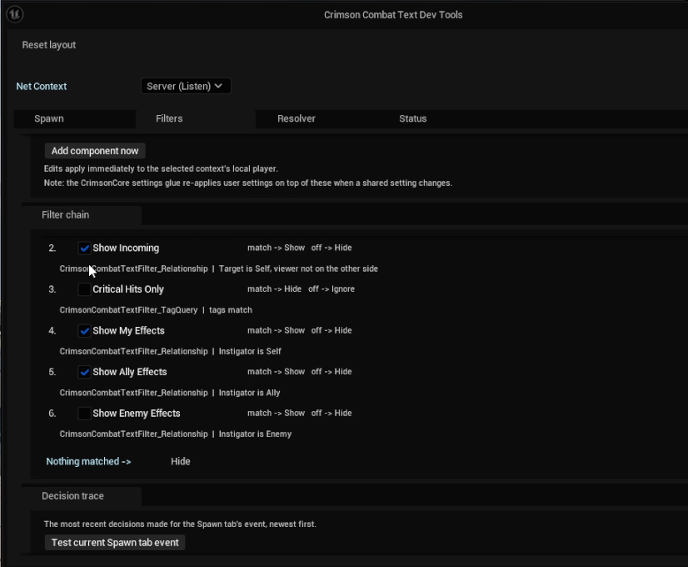The image size is (688, 567).
Task: Click the 'most recent decisions' description
Action: (180, 524)
